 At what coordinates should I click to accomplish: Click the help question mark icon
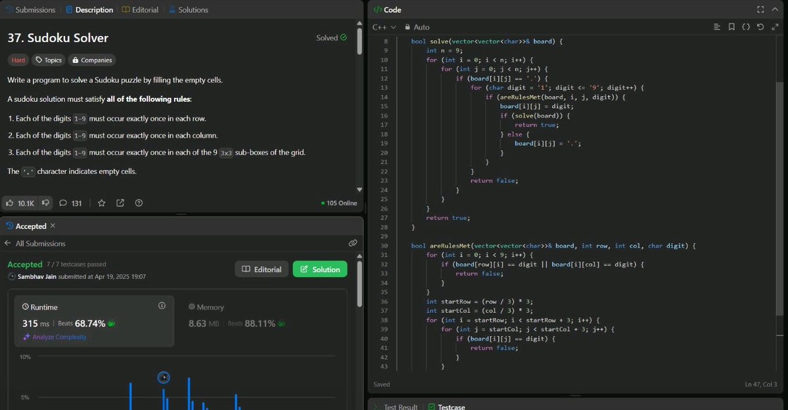click(139, 203)
